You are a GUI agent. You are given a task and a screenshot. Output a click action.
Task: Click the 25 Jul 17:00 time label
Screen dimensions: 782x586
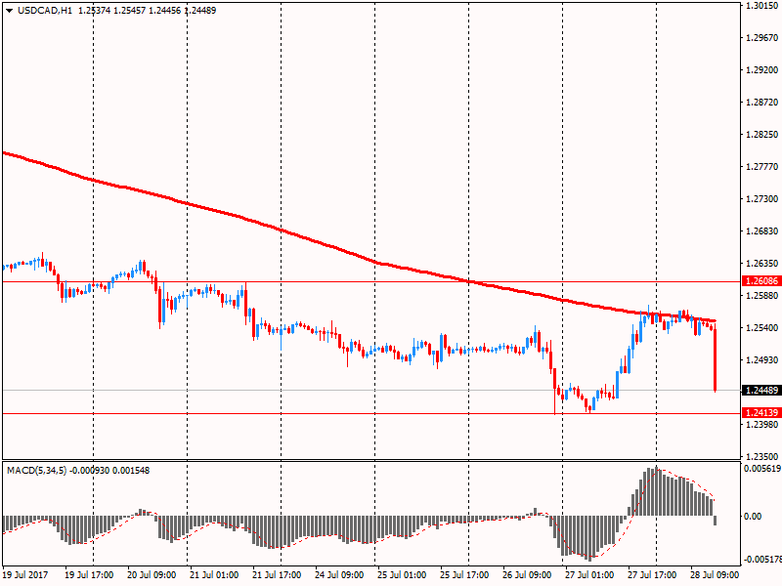[464, 574]
